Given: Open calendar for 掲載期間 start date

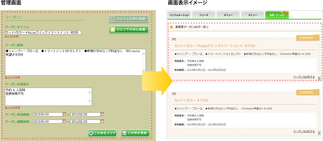Looking at the screenshot, I should [x=64, y=122].
